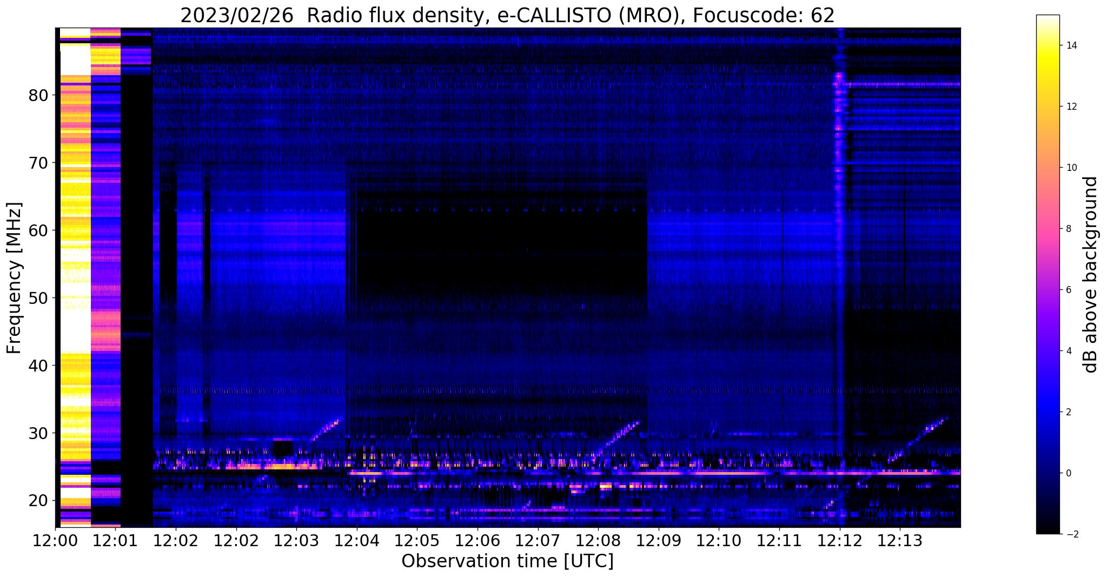Click the 12:06 time tick label

pyautogui.click(x=478, y=540)
